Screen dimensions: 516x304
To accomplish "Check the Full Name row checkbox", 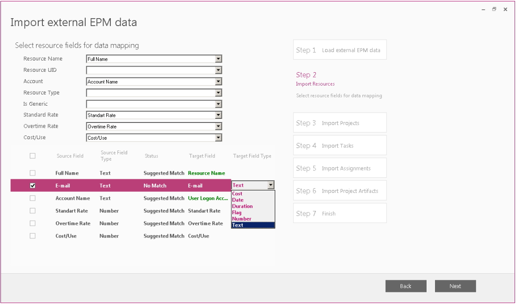I will (33, 173).
